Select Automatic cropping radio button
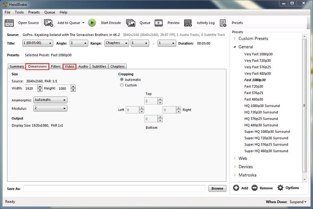This screenshot has width=313, height=209. point(122,80)
